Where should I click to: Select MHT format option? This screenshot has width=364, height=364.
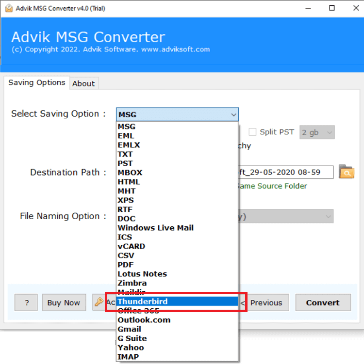[x=177, y=191]
